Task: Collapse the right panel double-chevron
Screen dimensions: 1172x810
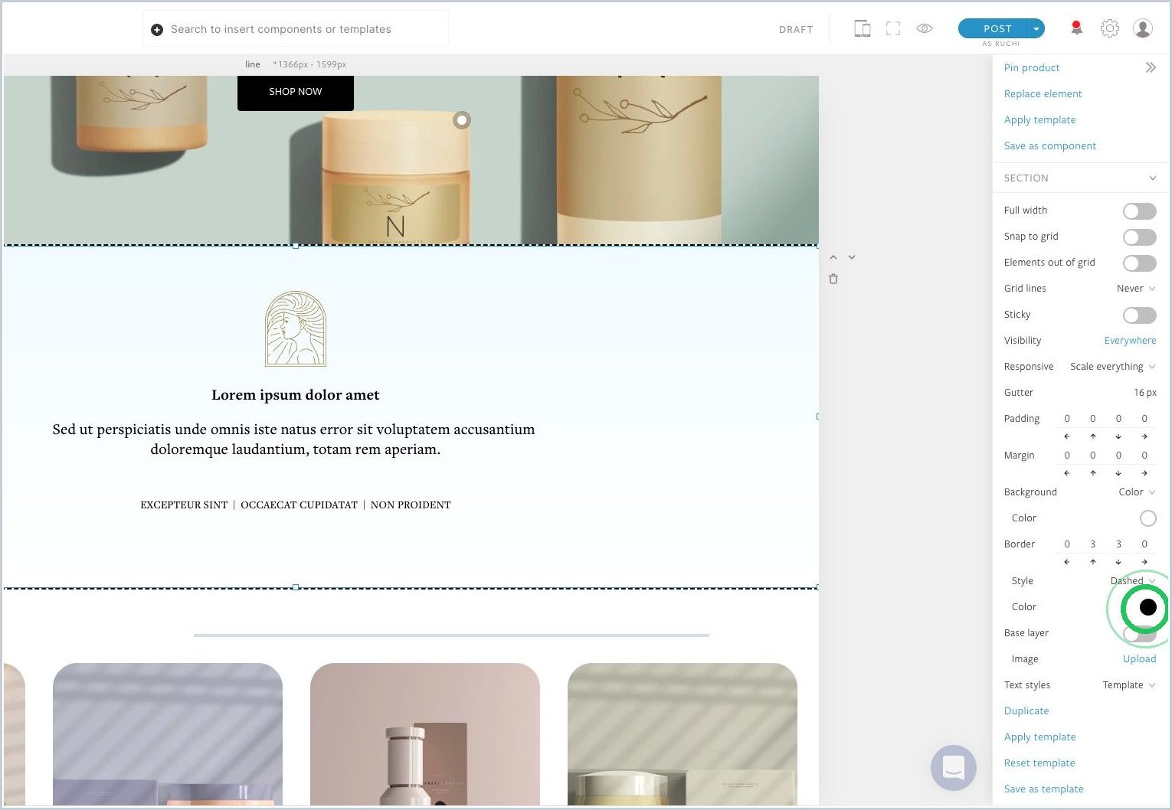Action: (x=1151, y=67)
